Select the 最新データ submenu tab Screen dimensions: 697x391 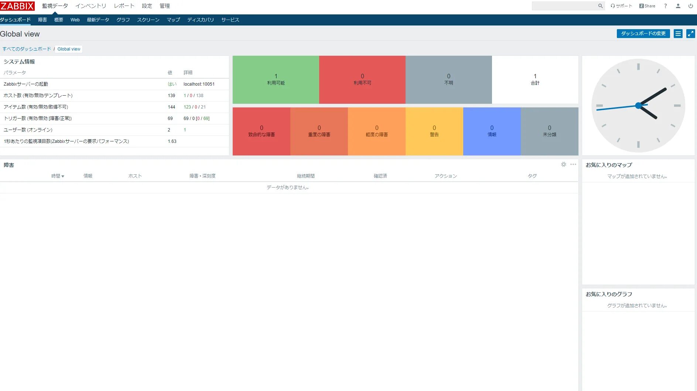click(x=98, y=20)
